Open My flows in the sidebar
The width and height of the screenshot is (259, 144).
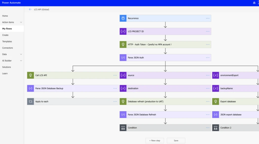7,29
